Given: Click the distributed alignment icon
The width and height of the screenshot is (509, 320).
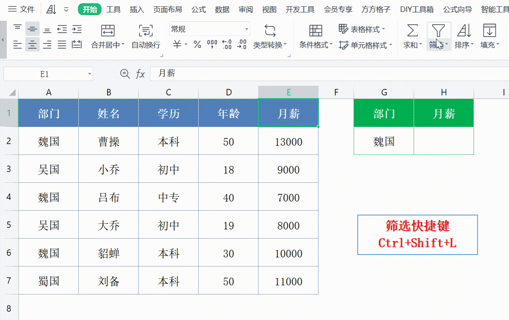Looking at the screenshot, I should pos(77,44).
